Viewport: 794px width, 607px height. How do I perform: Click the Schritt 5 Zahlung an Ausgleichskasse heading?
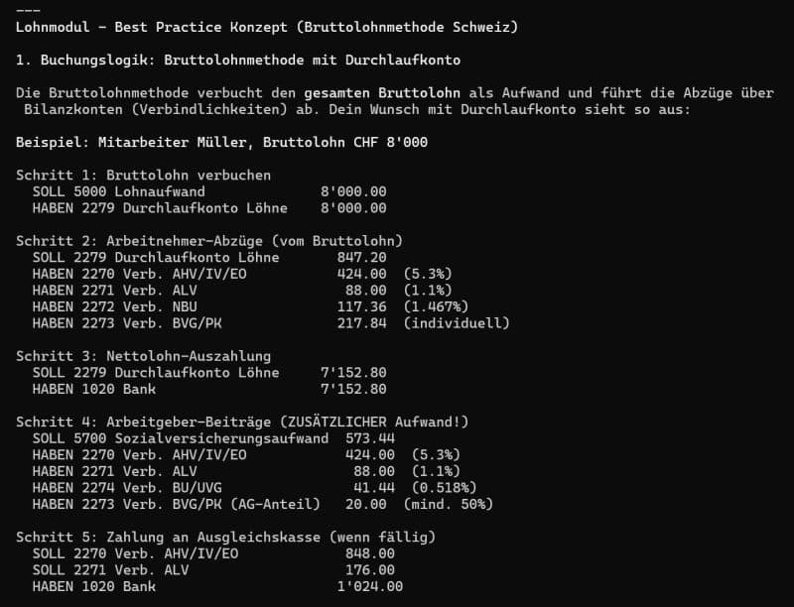(x=226, y=537)
